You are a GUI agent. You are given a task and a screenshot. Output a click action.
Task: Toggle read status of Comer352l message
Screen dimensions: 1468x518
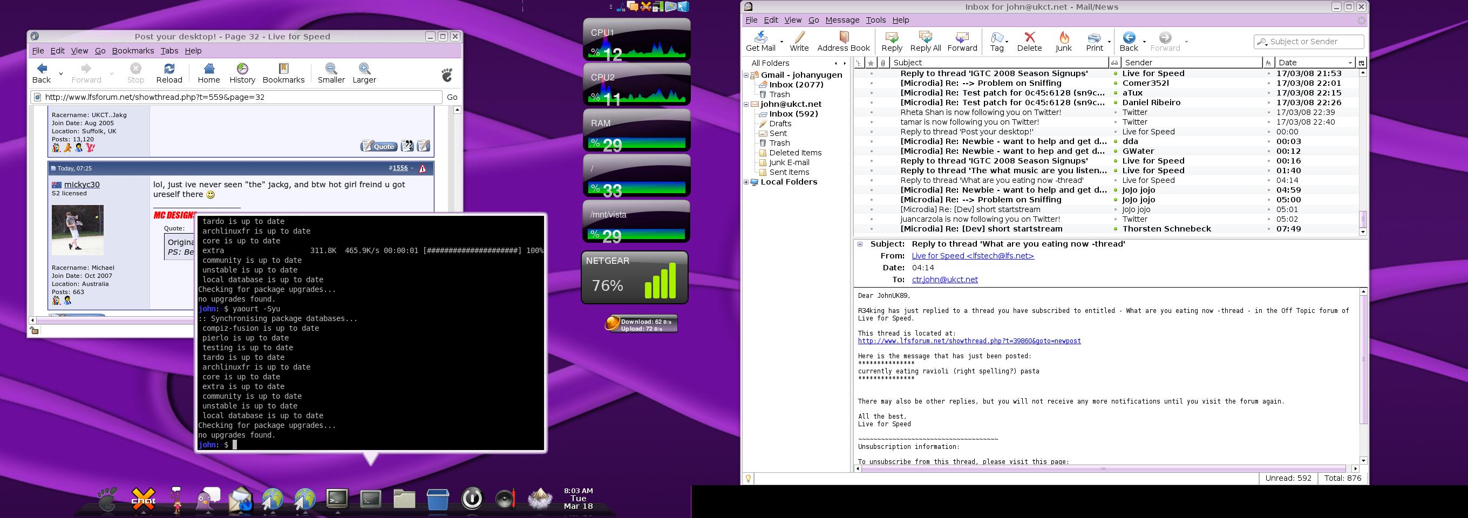[x=1115, y=83]
